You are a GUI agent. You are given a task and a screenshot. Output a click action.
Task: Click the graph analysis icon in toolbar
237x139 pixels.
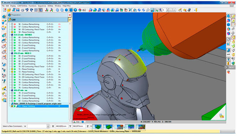click(x=152, y=10)
